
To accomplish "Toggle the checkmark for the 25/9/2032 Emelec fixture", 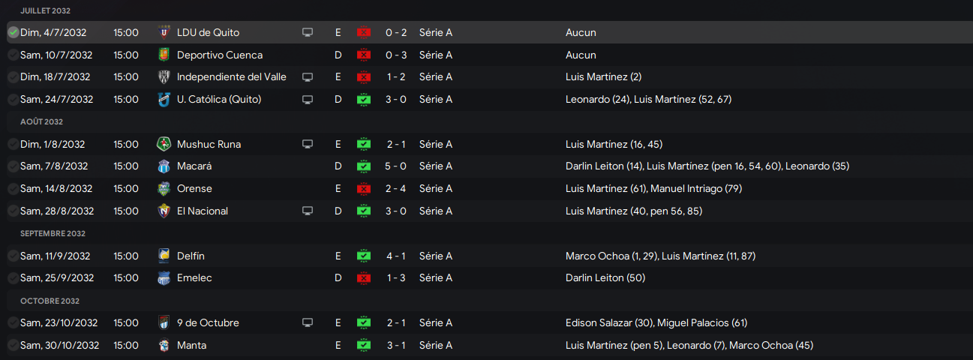I will [x=13, y=277].
